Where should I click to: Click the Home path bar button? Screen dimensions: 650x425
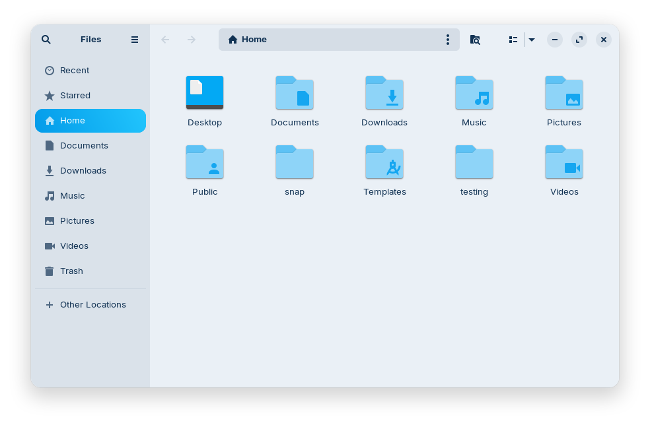tap(248, 40)
